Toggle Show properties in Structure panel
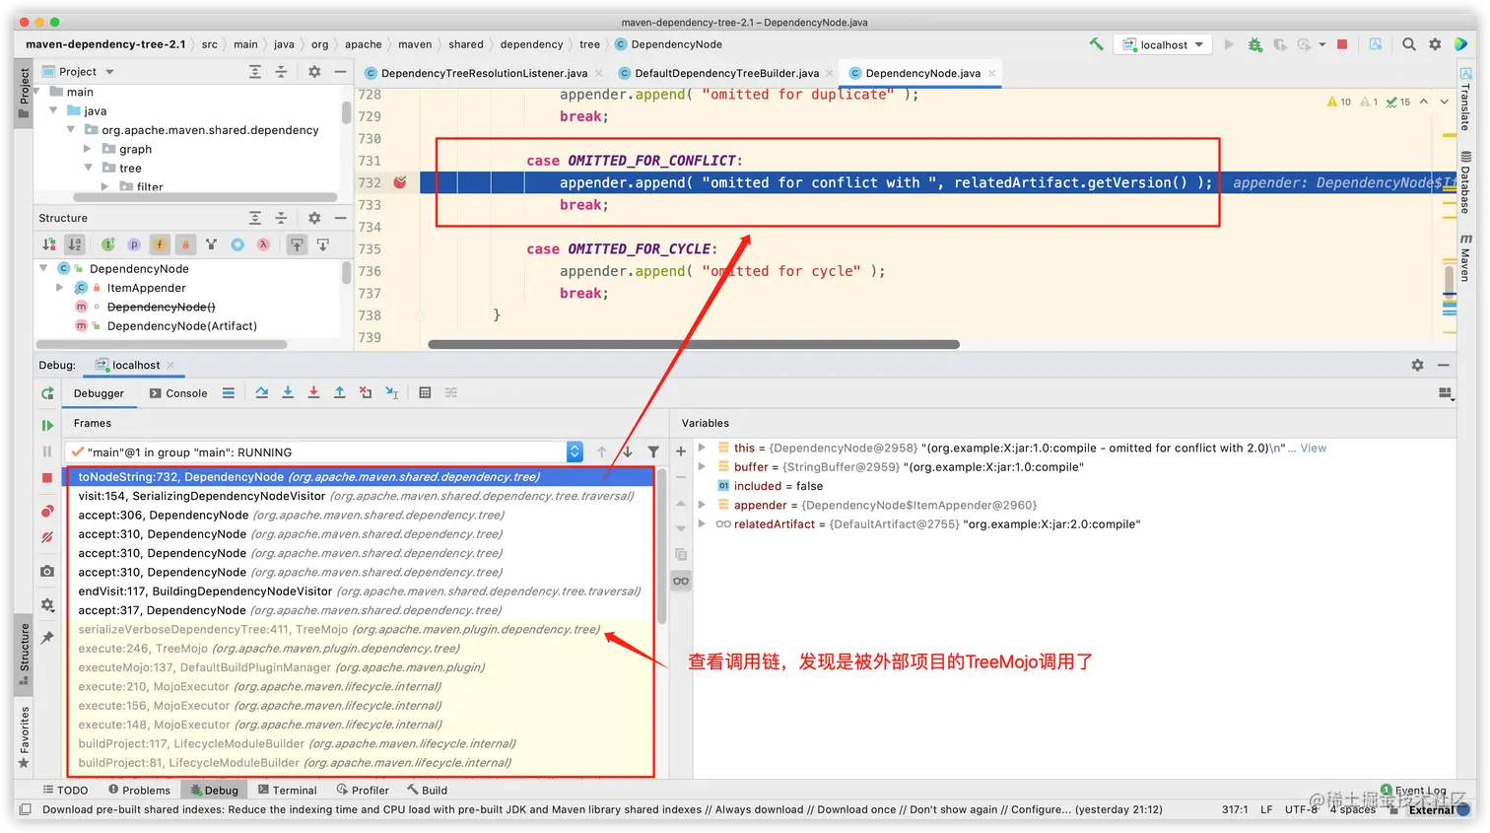 click(x=134, y=244)
